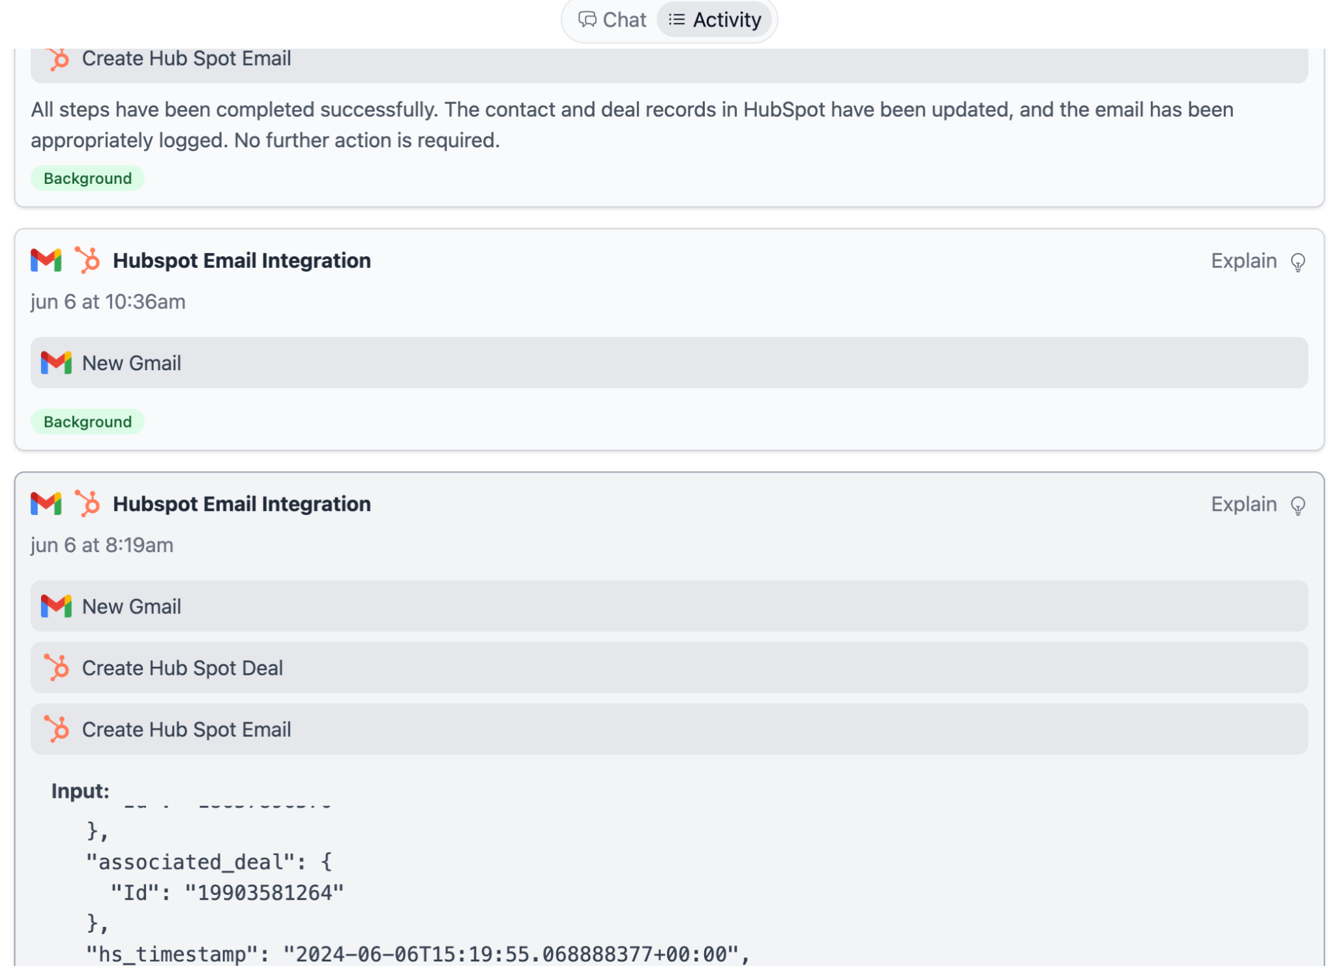Click the HubSpot icon in first integration

pos(88,260)
